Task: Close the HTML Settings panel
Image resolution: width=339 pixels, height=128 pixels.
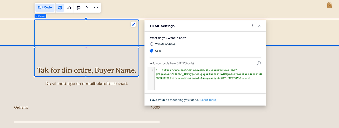Action: (259, 26)
